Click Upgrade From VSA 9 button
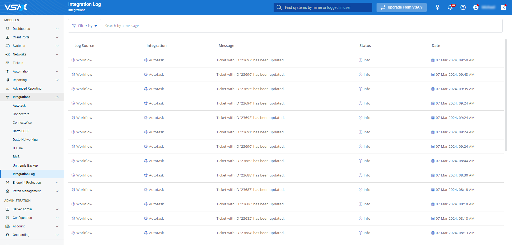The image size is (512, 245). pos(401,7)
